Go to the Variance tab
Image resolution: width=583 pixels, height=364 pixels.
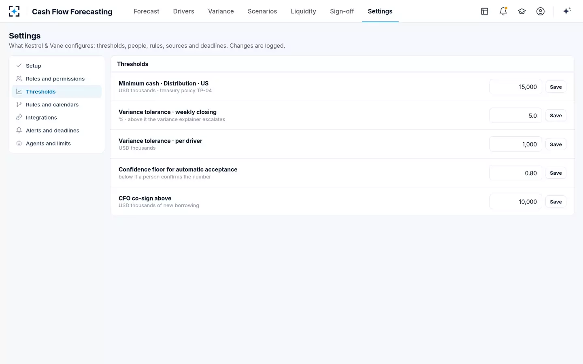(221, 11)
